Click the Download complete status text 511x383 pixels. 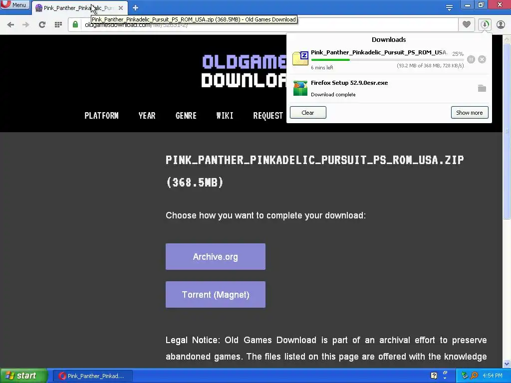333,94
